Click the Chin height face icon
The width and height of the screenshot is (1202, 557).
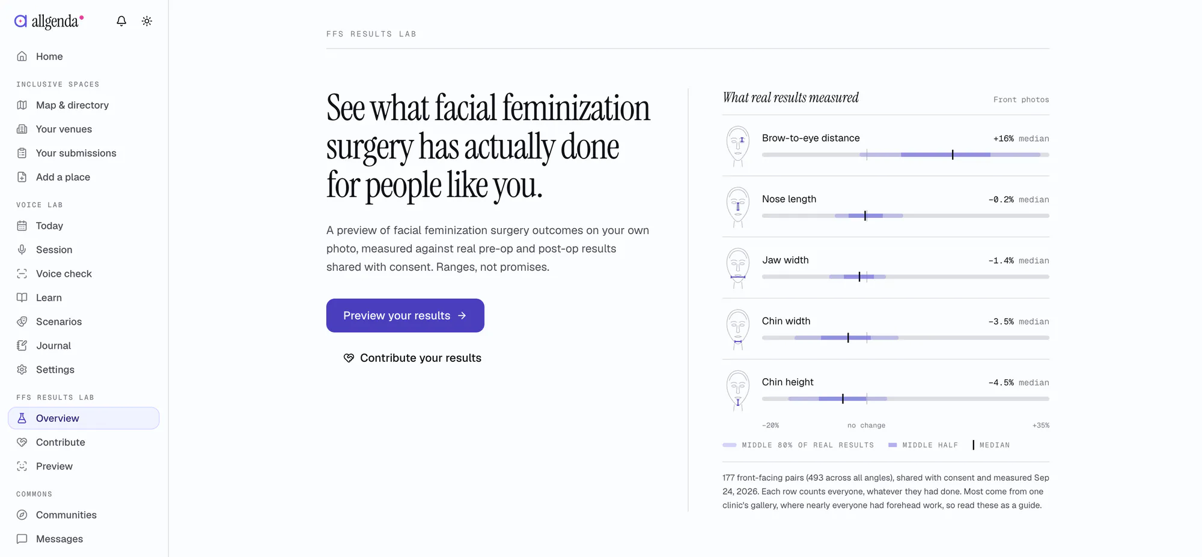(x=738, y=391)
